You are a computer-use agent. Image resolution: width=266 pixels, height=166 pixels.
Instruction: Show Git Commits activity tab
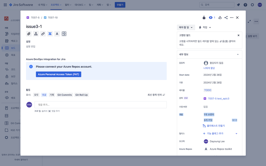[x=65, y=95]
